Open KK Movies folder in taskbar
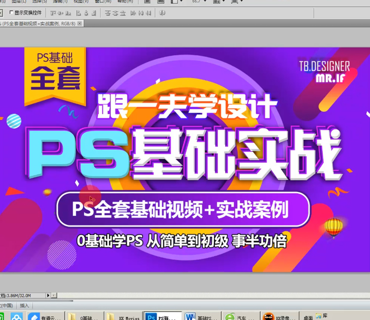Screen dimensions: 370x320 (x=123, y=317)
